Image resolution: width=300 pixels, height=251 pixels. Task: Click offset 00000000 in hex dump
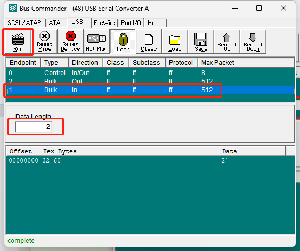pos(23,160)
